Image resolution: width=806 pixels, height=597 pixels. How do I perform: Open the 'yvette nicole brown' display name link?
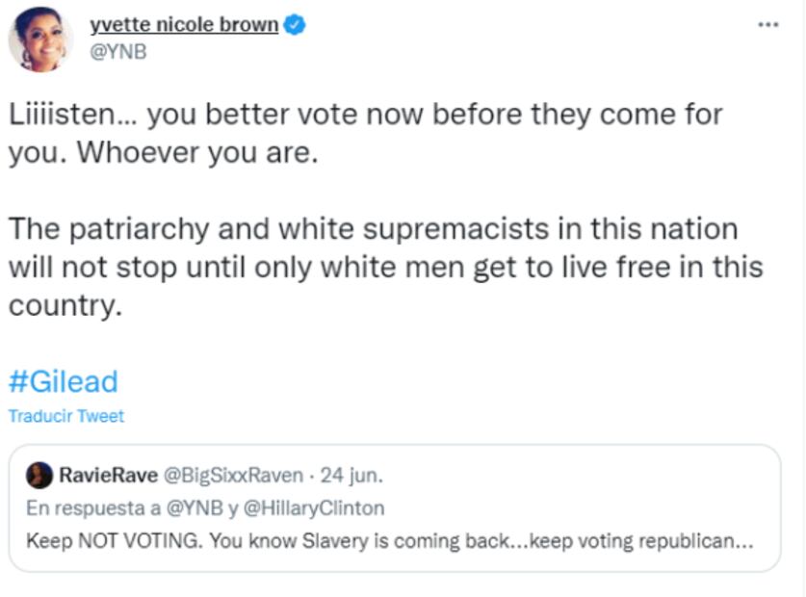(183, 27)
